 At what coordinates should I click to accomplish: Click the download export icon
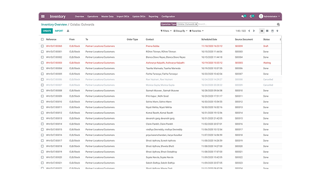click(68, 31)
